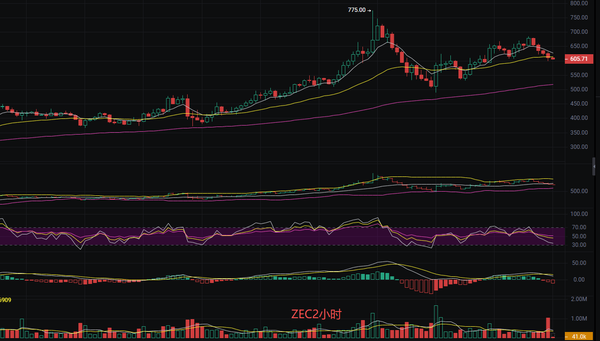Screen dimensions: 600x341
Task: Click the 2.00M volume axis label
Action: coord(579,299)
